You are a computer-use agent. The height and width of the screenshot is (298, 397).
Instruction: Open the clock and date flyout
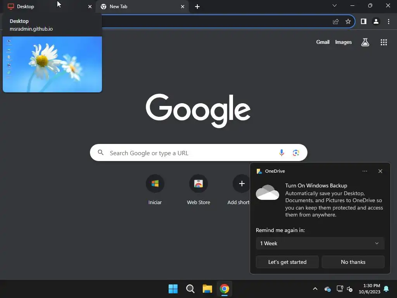click(x=369, y=289)
